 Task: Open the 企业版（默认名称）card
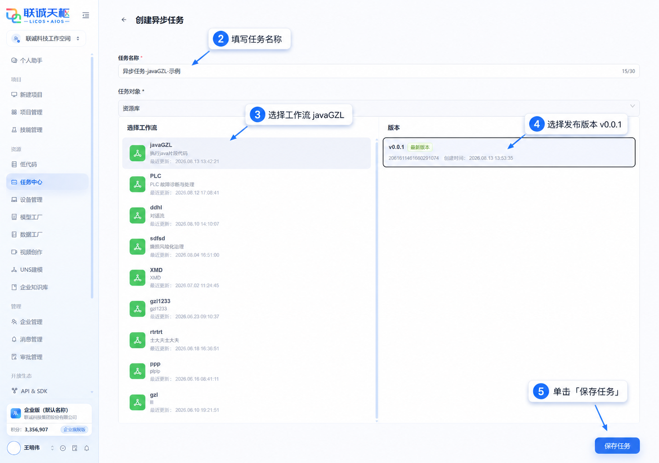[49, 413]
